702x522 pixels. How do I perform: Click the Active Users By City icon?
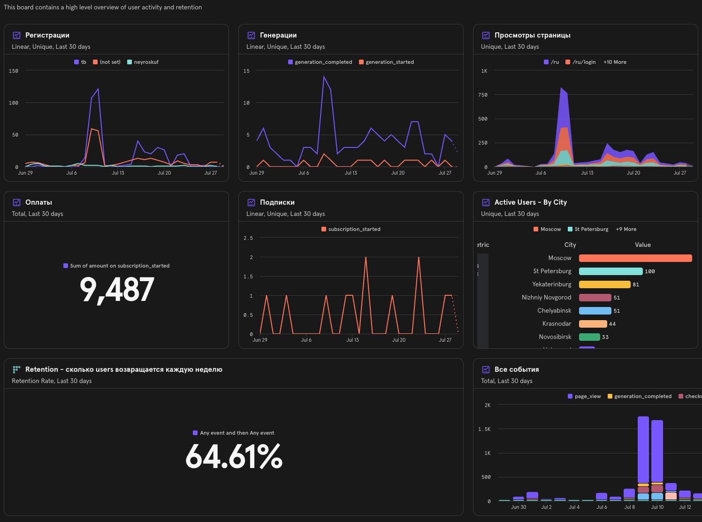point(486,202)
